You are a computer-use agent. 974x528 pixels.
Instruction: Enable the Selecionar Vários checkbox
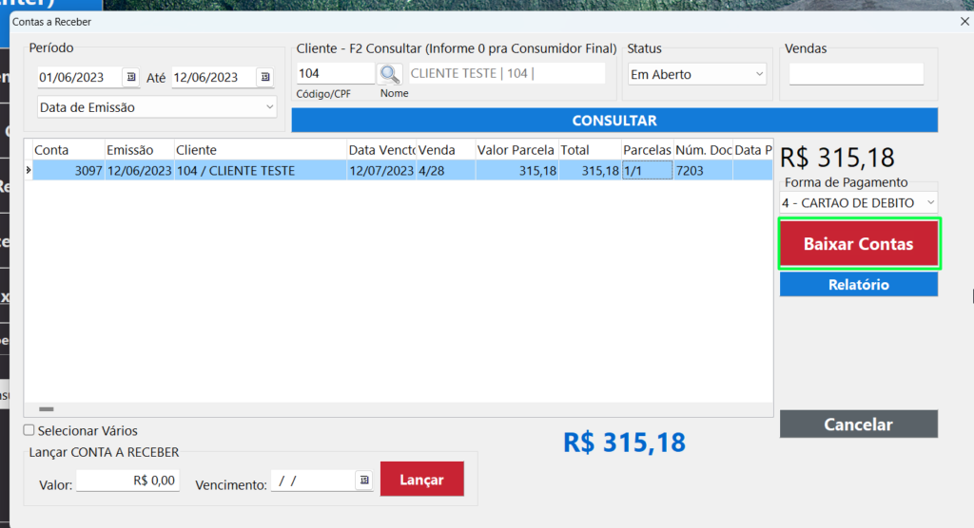(x=29, y=430)
